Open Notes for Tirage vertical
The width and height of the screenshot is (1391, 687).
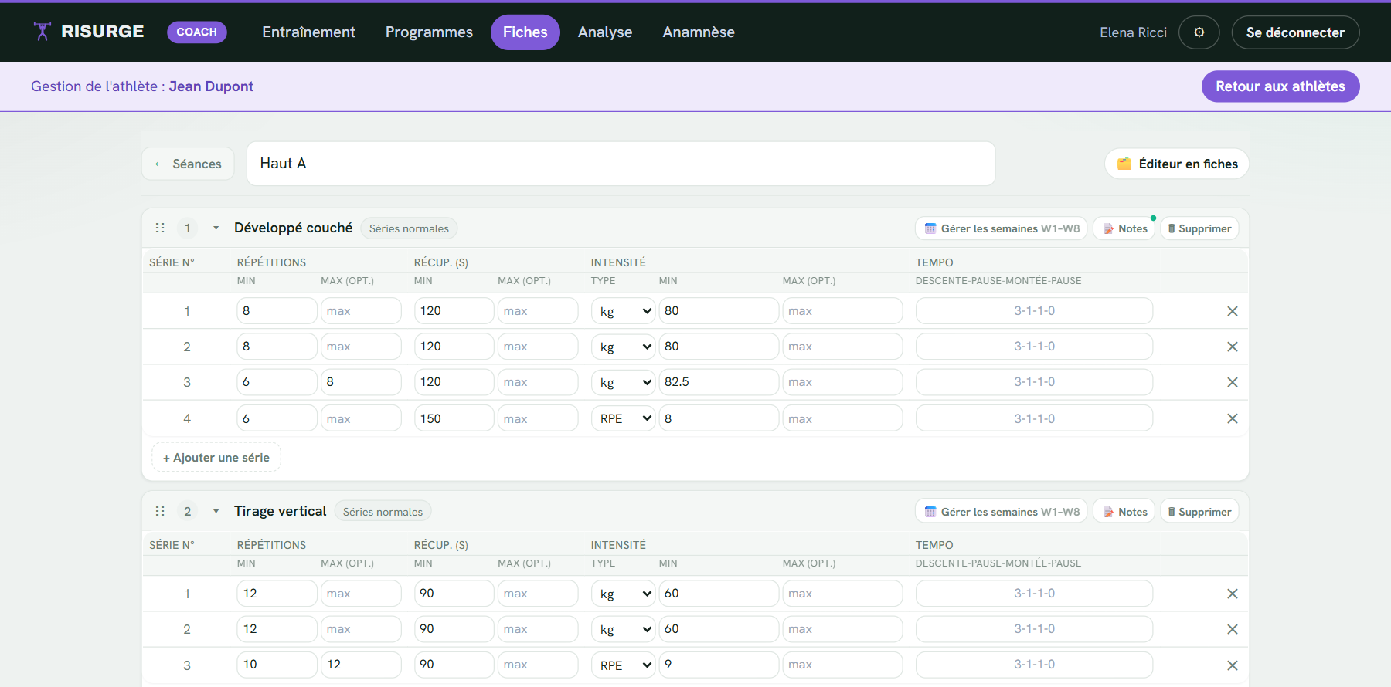click(x=1124, y=512)
